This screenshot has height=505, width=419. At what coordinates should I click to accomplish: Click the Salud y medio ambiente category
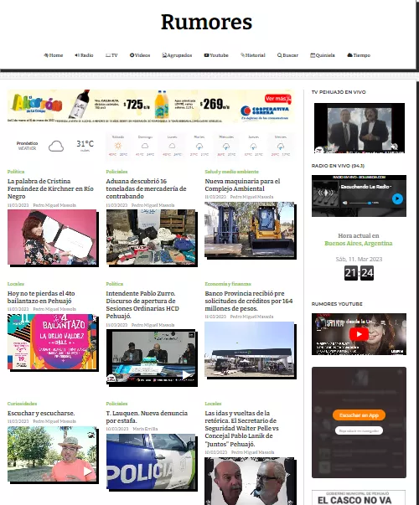232,172
